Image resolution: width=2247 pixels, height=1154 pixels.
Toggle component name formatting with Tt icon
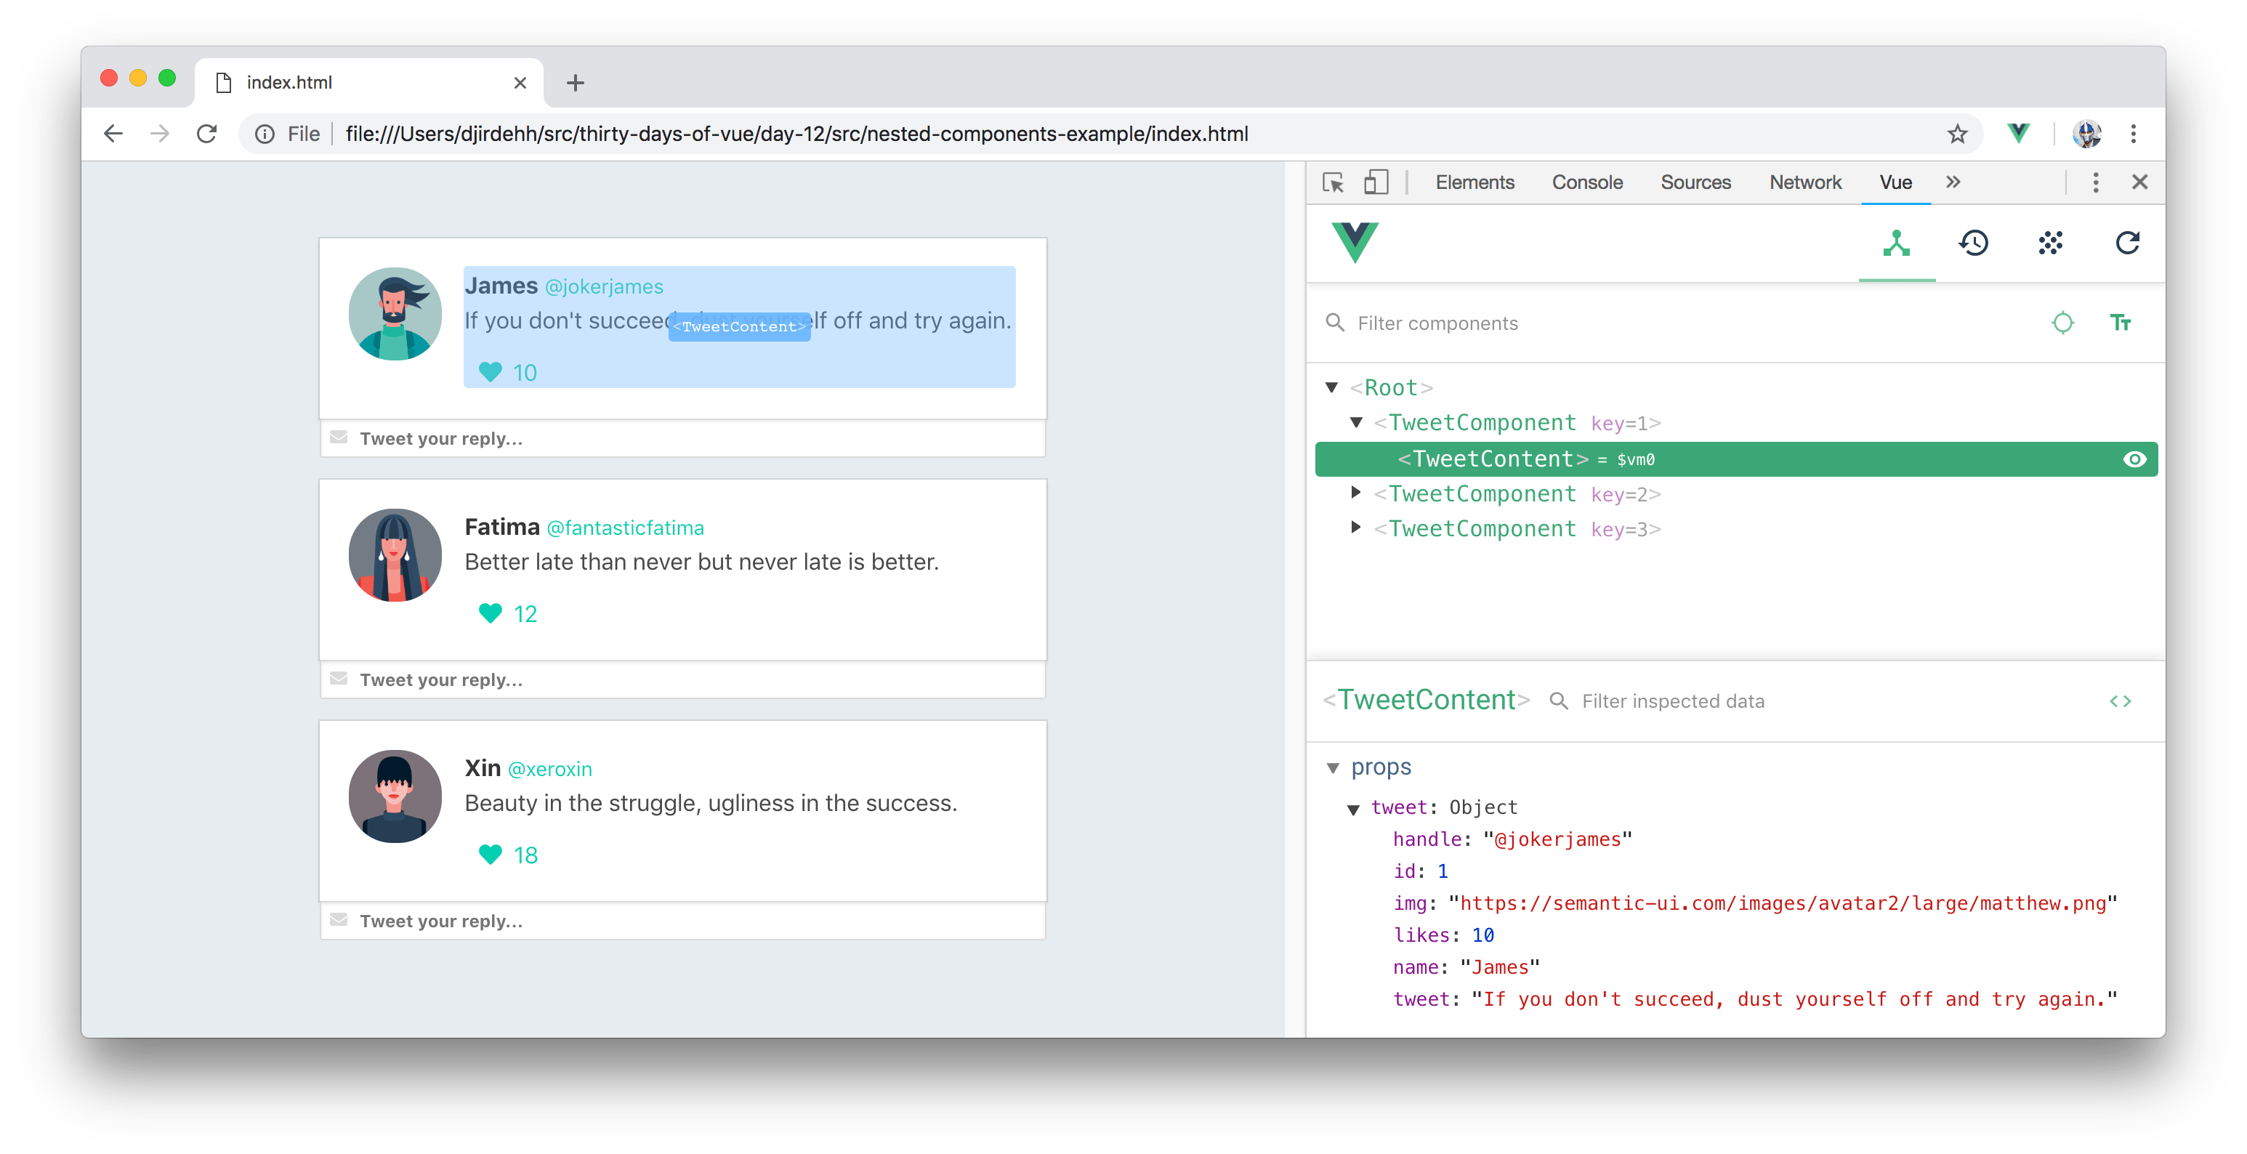2121,323
